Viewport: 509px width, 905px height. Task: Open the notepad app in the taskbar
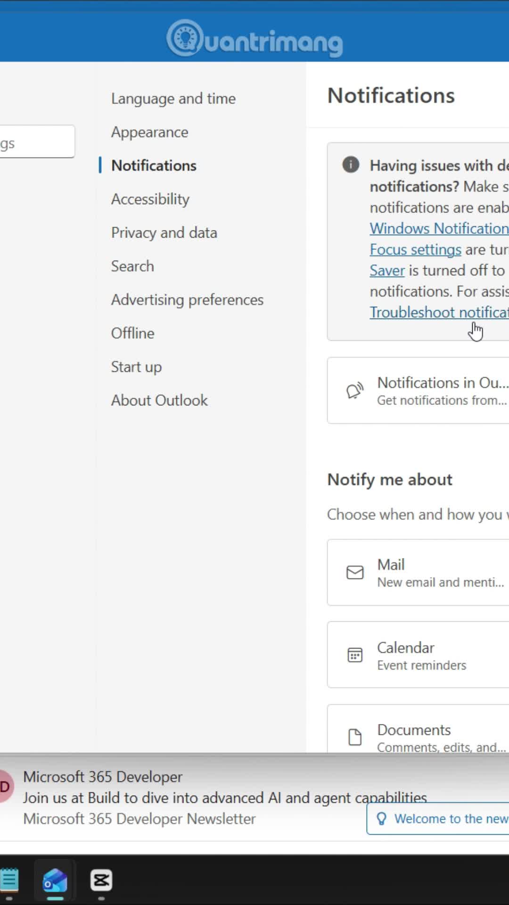pos(9,880)
